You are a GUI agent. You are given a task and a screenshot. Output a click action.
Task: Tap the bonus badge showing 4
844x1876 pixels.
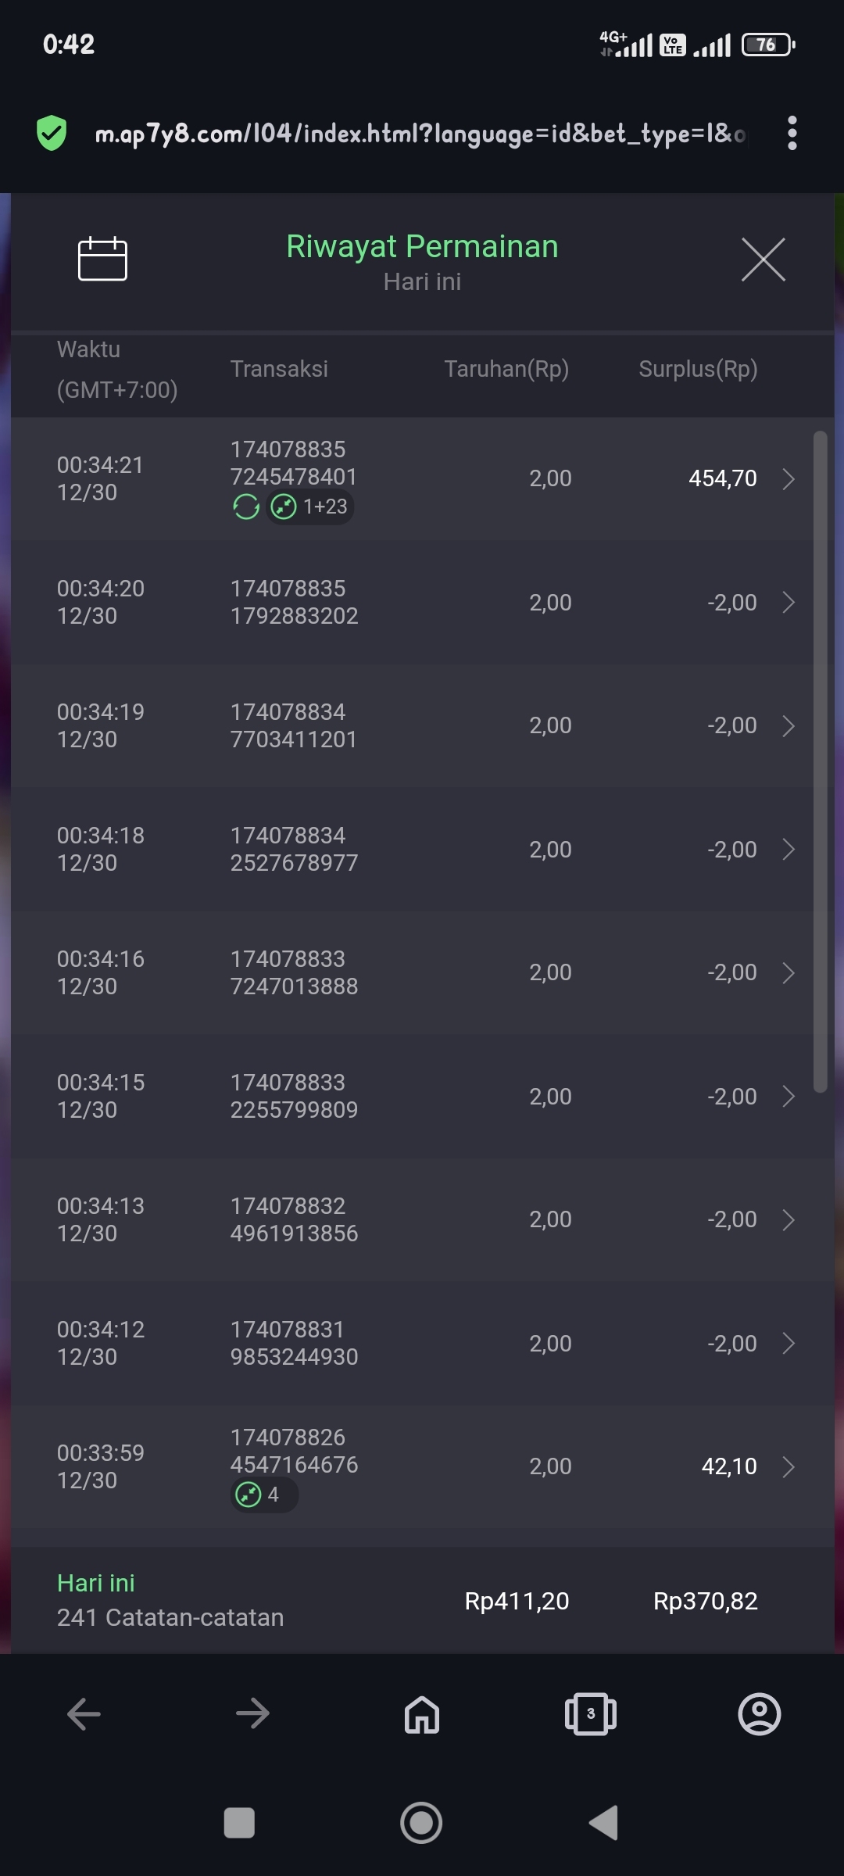[263, 1495]
